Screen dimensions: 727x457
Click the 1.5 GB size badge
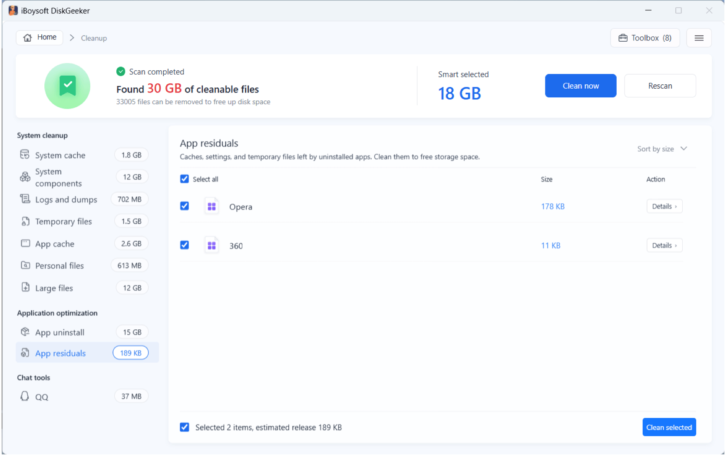(132, 222)
